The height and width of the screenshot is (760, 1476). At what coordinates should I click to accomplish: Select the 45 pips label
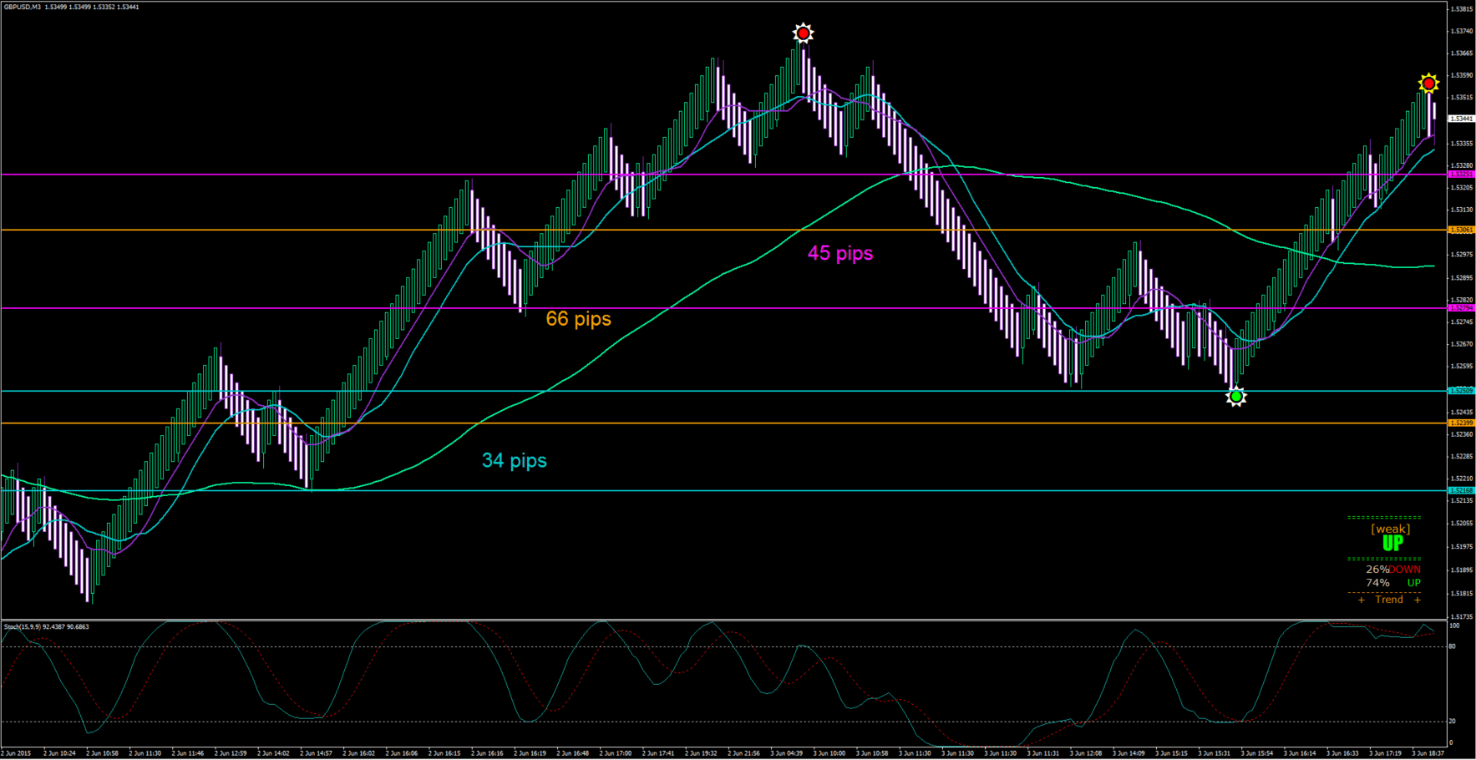tap(840, 253)
